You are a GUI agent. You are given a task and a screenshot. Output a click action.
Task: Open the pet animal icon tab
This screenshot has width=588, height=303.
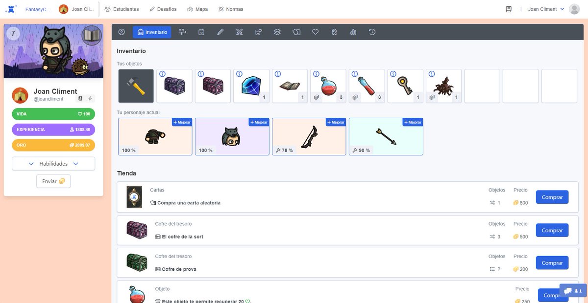pos(258,32)
